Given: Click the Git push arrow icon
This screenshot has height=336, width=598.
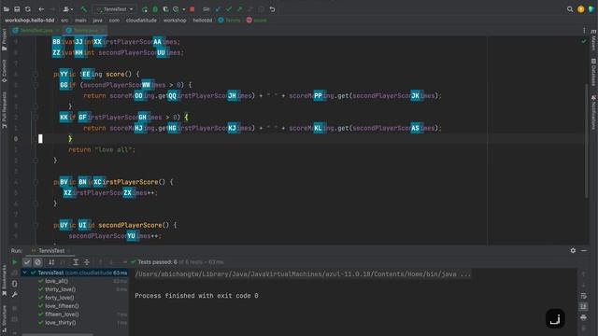Looking at the screenshot, I should click(239, 9).
